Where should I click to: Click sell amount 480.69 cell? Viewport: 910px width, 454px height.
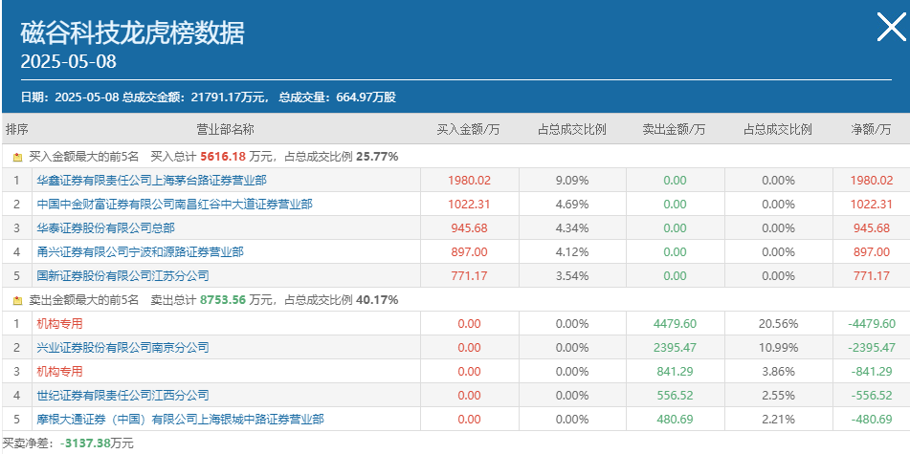pyautogui.click(x=675, y=419)
